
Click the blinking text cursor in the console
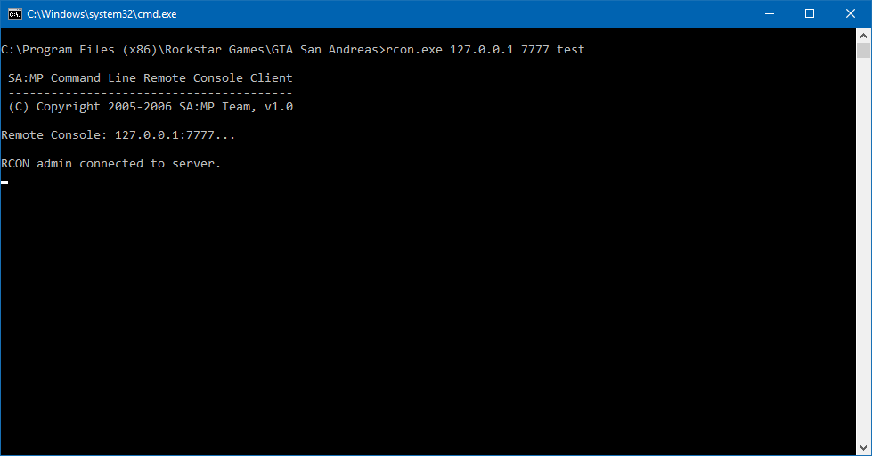pos(4,183)
